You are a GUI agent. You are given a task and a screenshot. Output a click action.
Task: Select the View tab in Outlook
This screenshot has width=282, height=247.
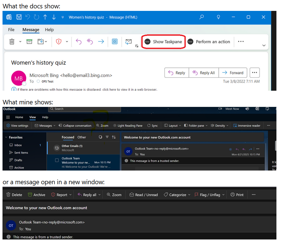pyautogui.click(x=33, y=117)
